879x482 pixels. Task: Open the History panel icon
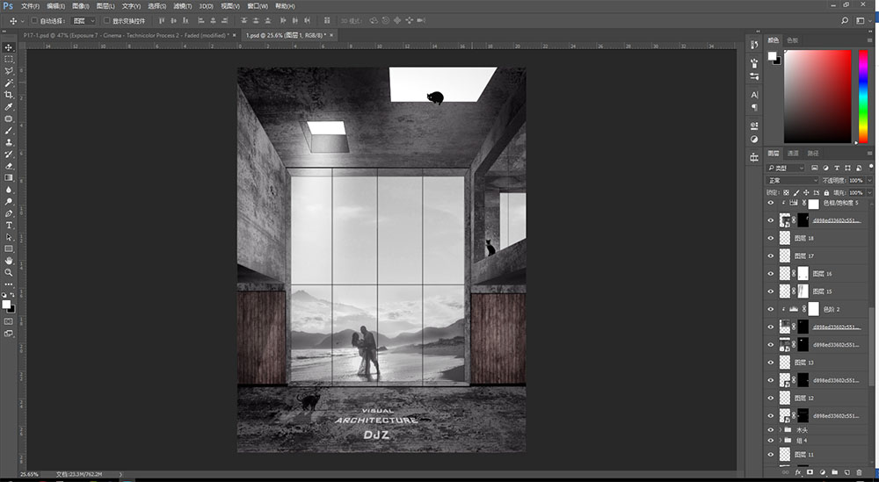(754, 45)
